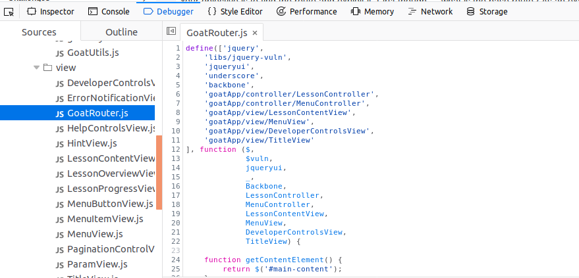
Task: Select ParamView.js in the file list
Action: 97,264
